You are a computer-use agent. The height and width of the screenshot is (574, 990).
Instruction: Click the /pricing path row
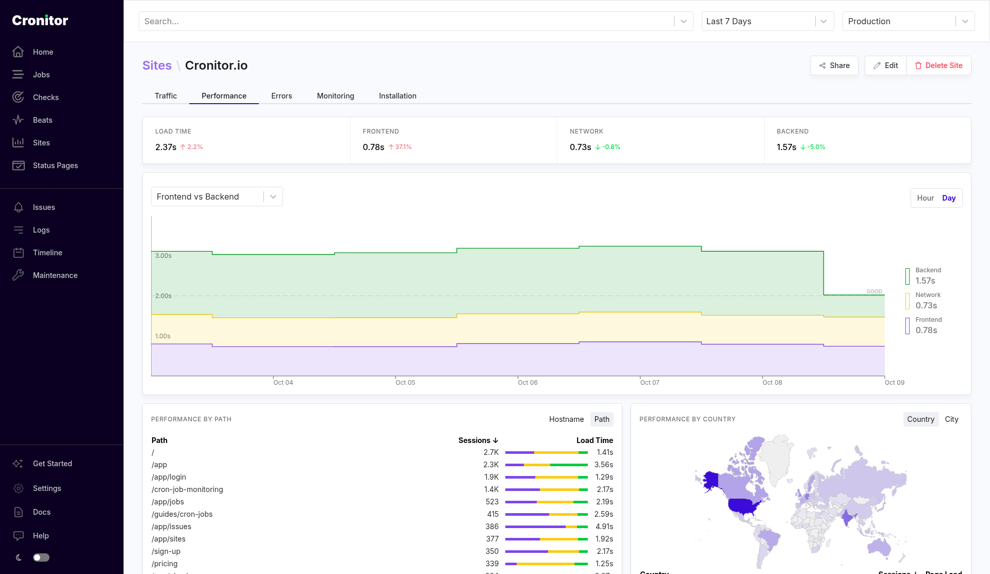(382, 564)
